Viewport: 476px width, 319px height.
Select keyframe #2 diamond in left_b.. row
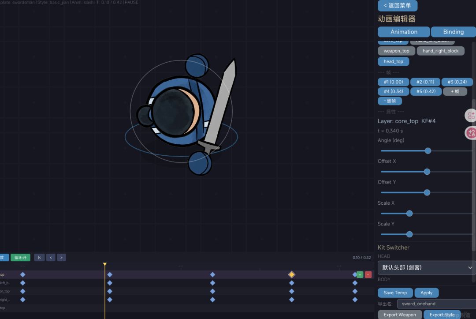click(x=110, y=283)
